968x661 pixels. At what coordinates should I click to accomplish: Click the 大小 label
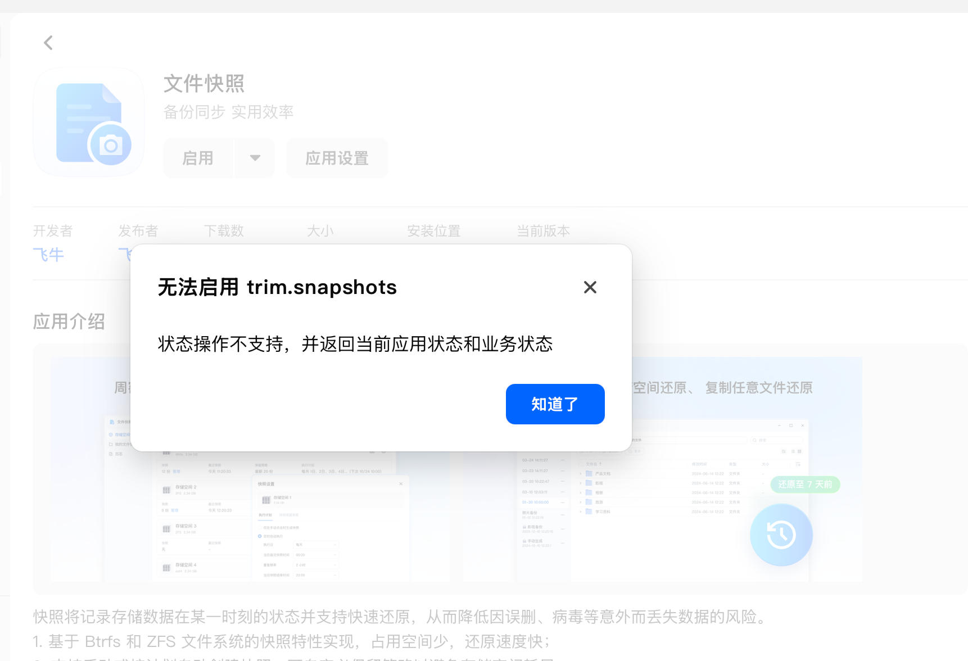click(x=320, y=231)
